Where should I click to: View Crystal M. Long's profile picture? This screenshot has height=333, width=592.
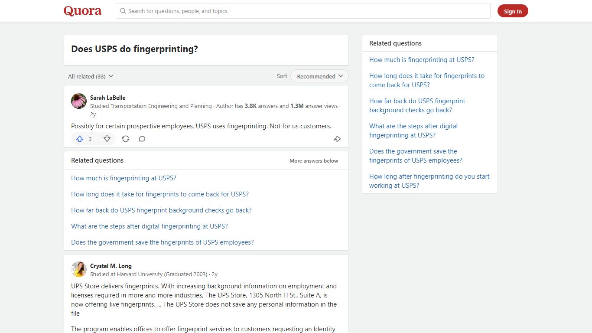click(x=79, y=269)
